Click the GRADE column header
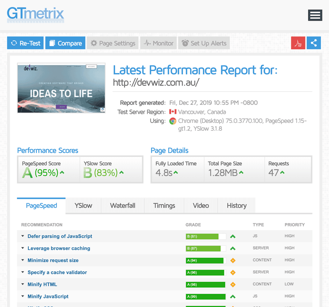329x307 pixels. (x=193, y=225)
